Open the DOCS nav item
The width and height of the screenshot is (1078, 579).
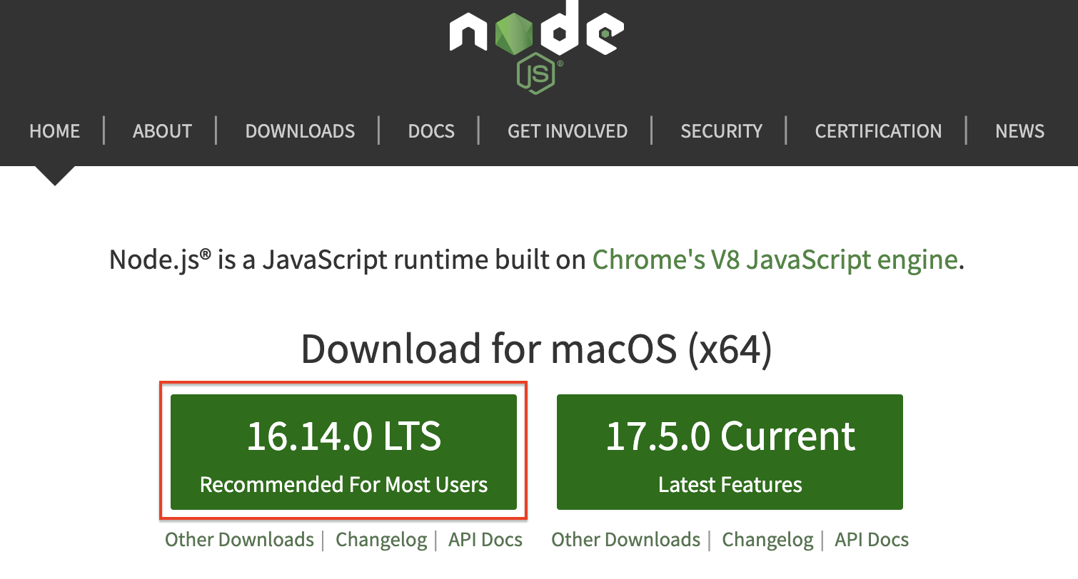[x=431, y=131]
